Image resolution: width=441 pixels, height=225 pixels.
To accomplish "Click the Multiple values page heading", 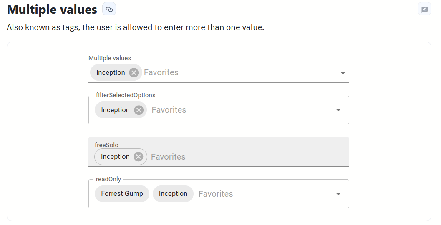I will pos(52,10).
